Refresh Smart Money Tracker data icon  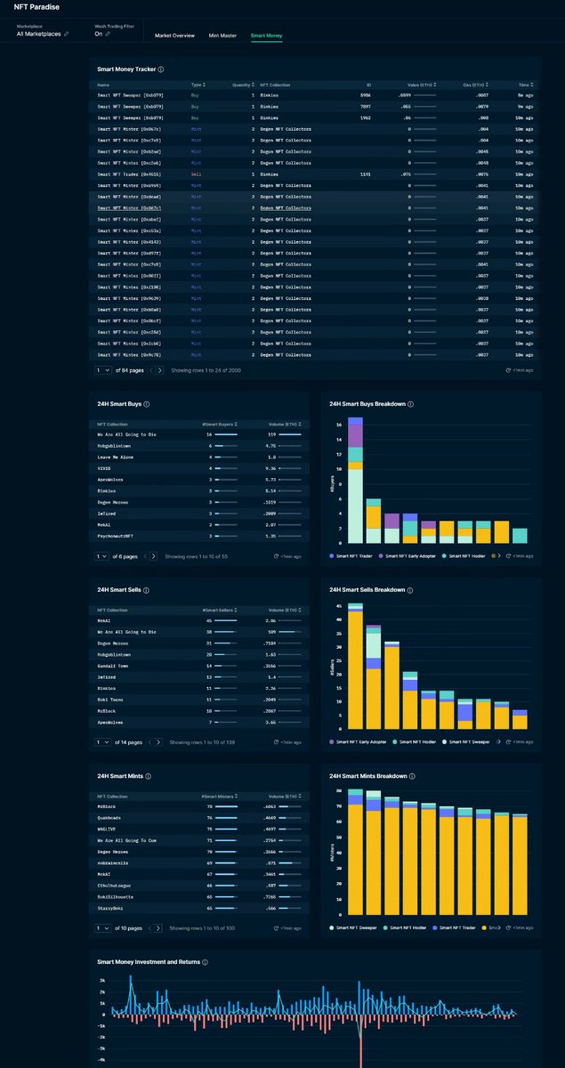pos(508,369)
